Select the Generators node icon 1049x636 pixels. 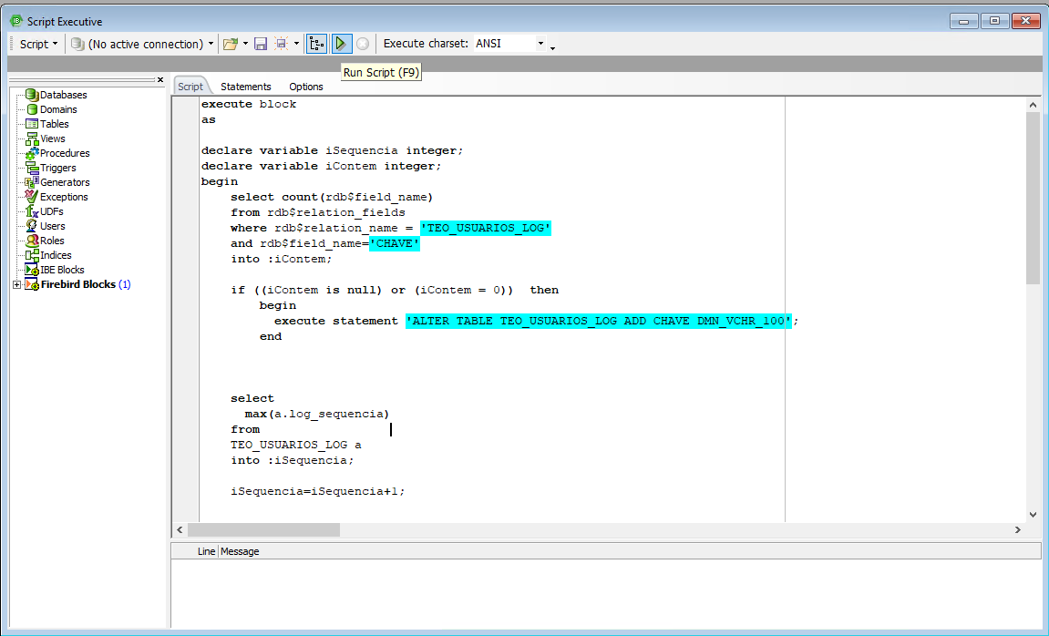(32, 182)
